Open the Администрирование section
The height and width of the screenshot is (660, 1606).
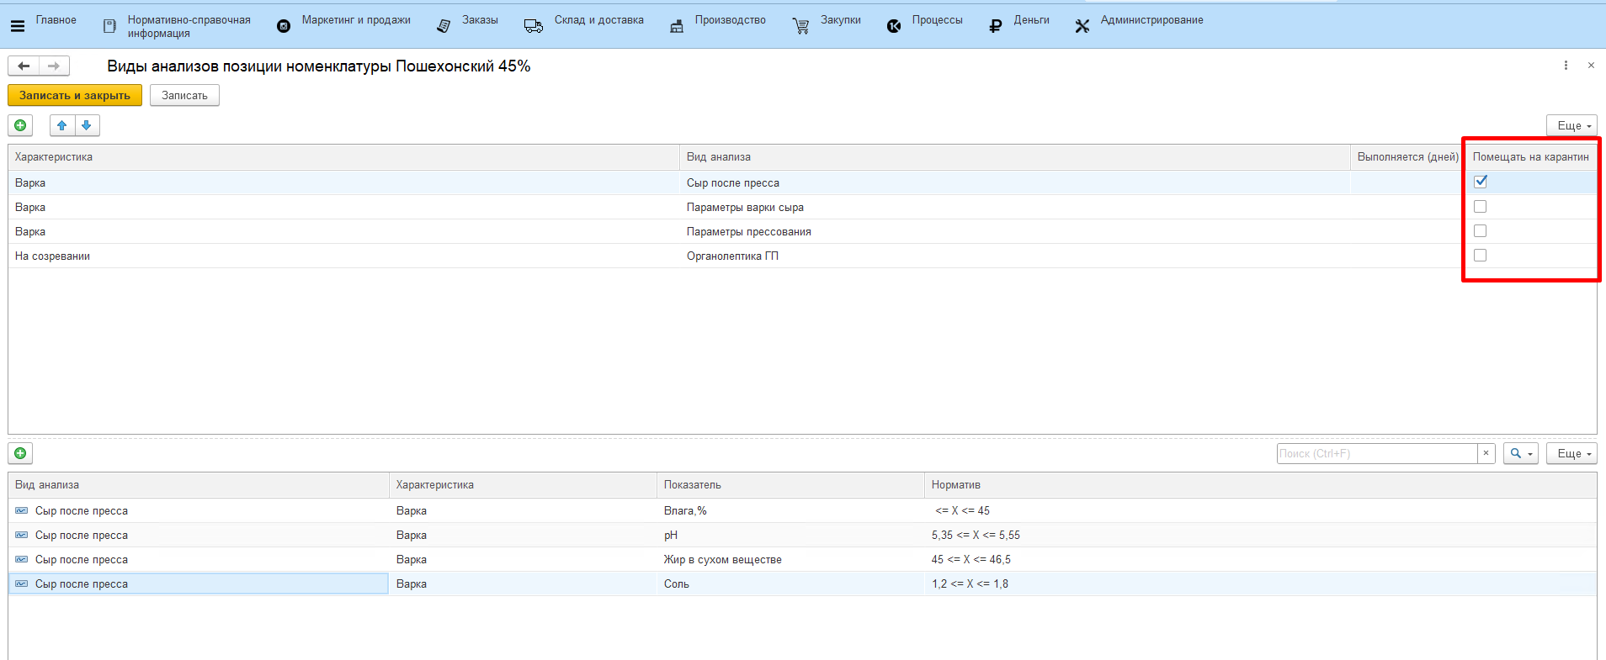(1152, 20)
